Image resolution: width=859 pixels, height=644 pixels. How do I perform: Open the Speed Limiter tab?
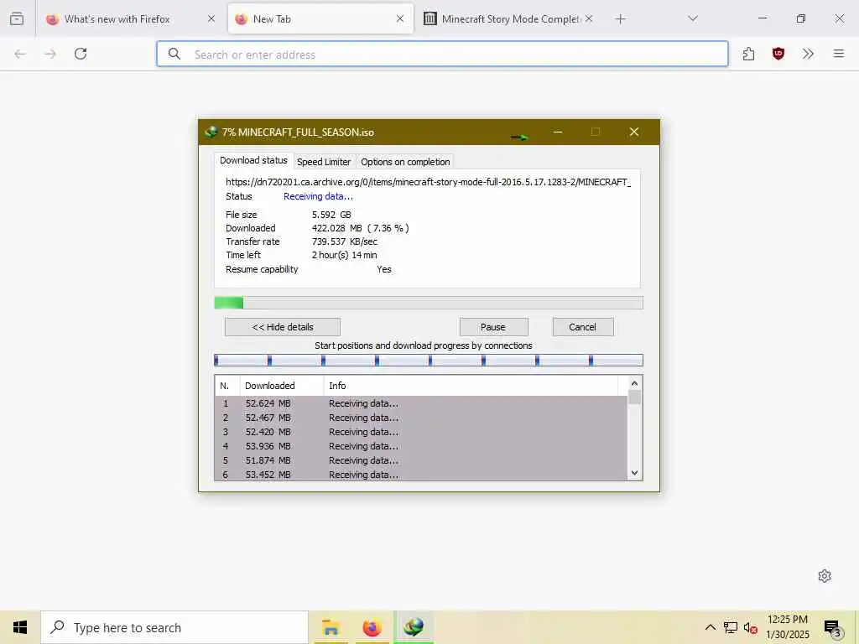click(324, 162)
